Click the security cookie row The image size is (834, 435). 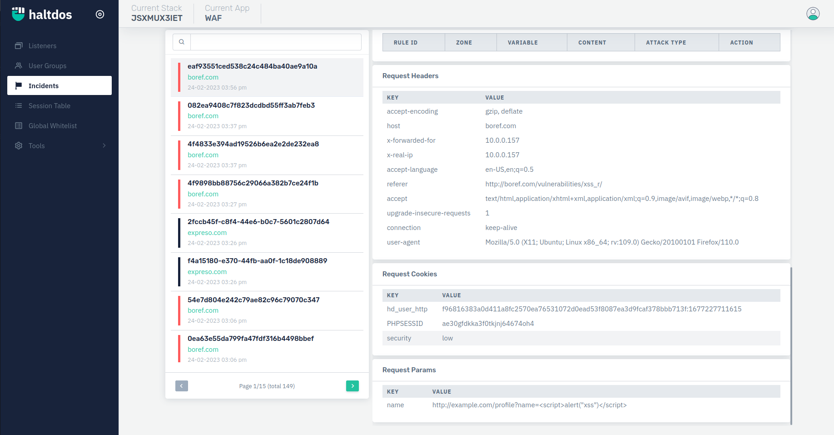581,338
